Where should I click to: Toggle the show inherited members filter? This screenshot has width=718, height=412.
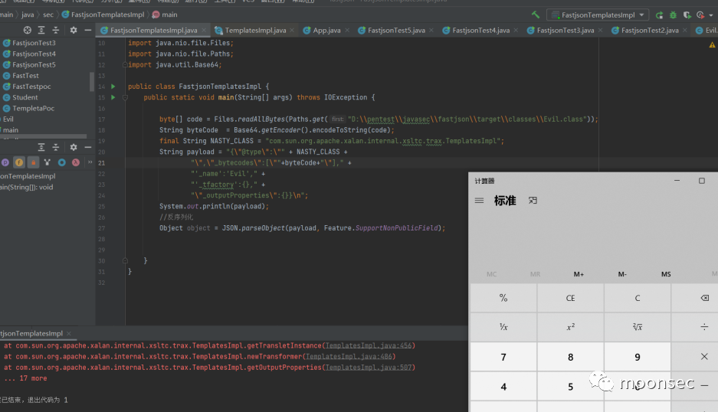(x=48, y=162)
